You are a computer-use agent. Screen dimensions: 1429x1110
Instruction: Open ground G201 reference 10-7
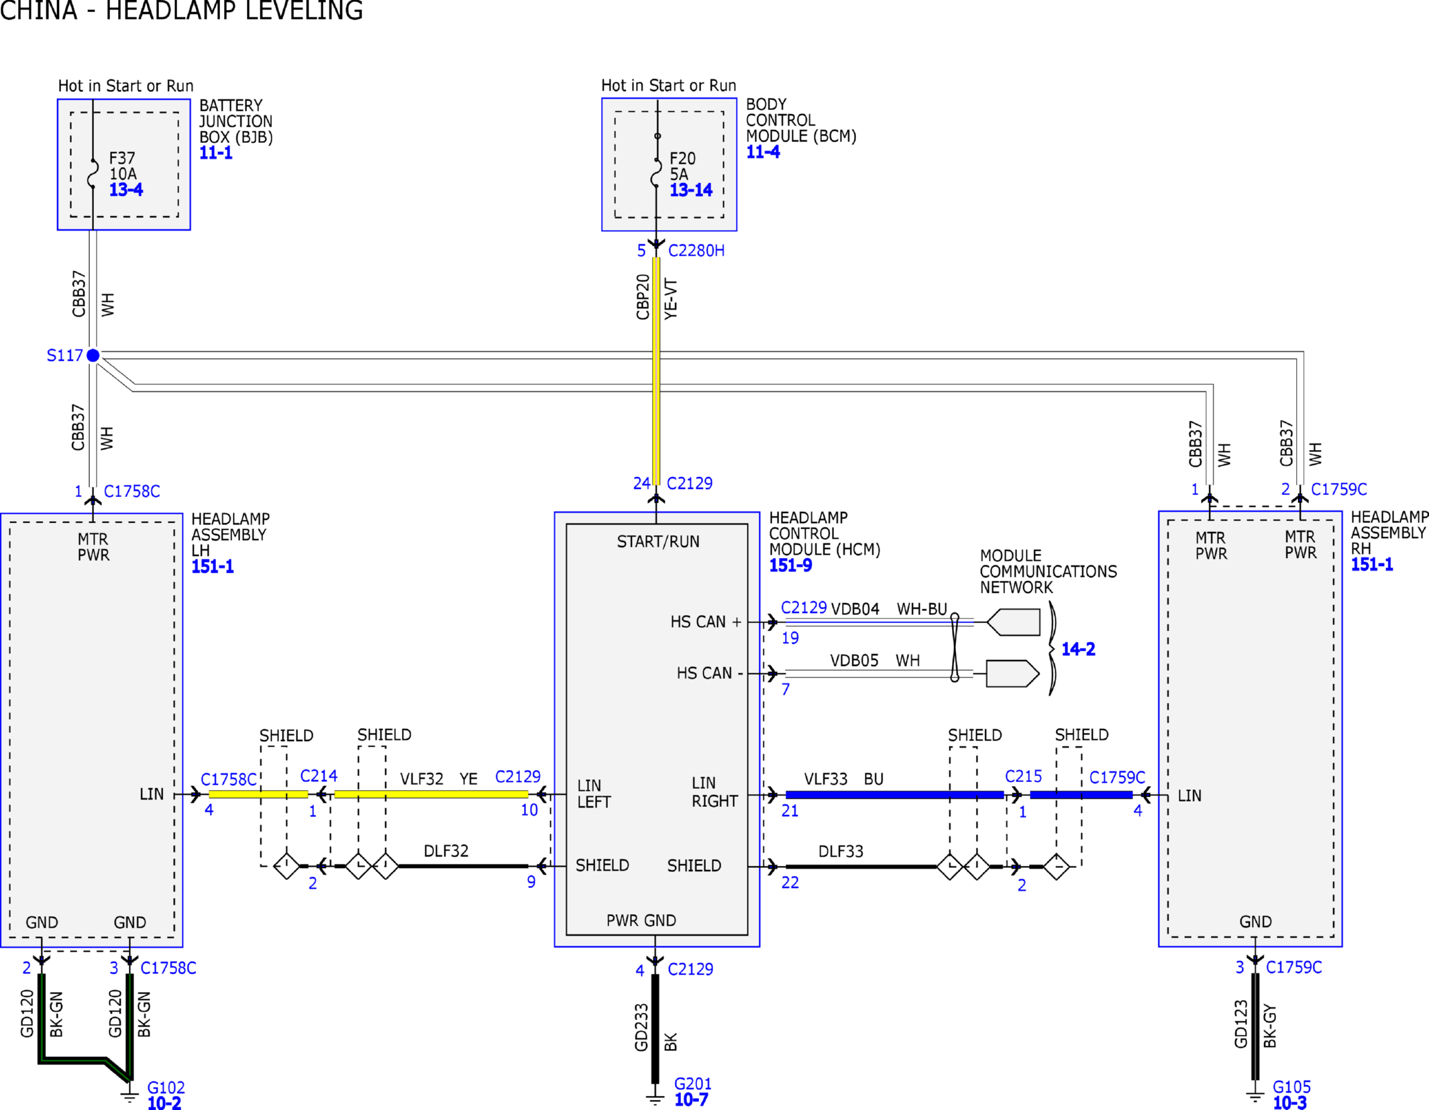click(x=691, y=1100)
